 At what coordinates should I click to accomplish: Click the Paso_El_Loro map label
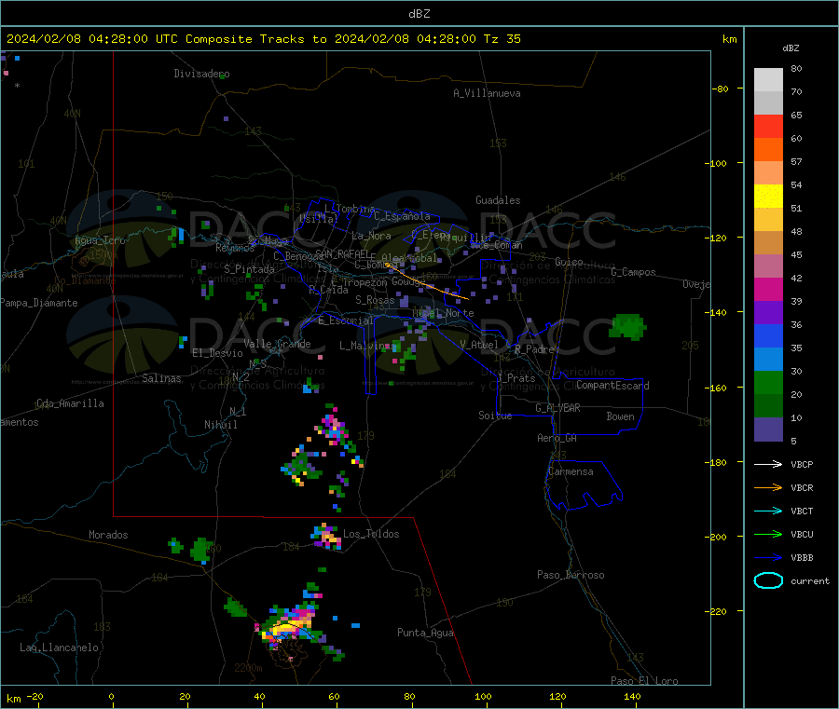tap(644, 680)
